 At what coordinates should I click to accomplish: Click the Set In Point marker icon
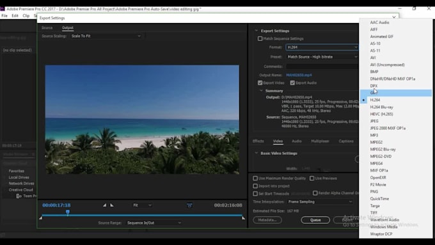(x=104, y=205)
